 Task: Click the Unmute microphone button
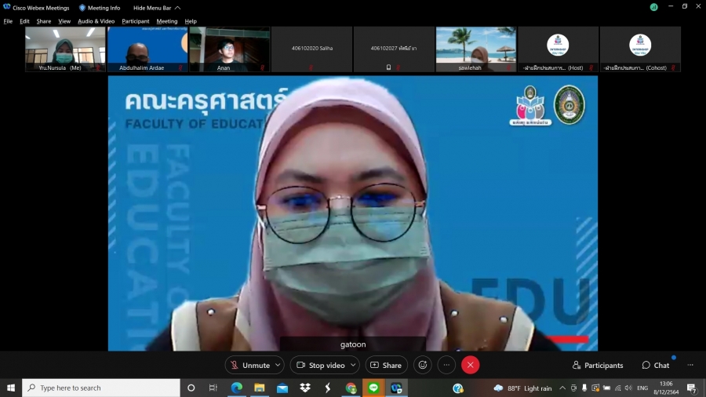249,365
